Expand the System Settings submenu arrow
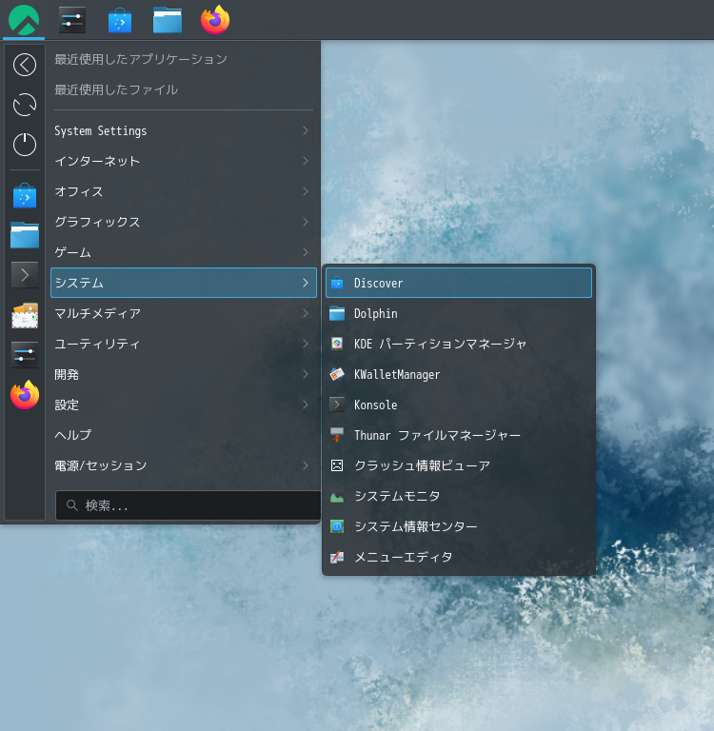714x731 pixels. click(x=306, y=130)
